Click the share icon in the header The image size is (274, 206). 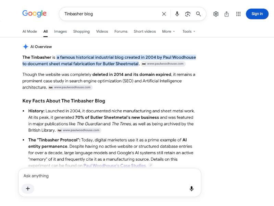pyautogui.click(x=227, y=14)
